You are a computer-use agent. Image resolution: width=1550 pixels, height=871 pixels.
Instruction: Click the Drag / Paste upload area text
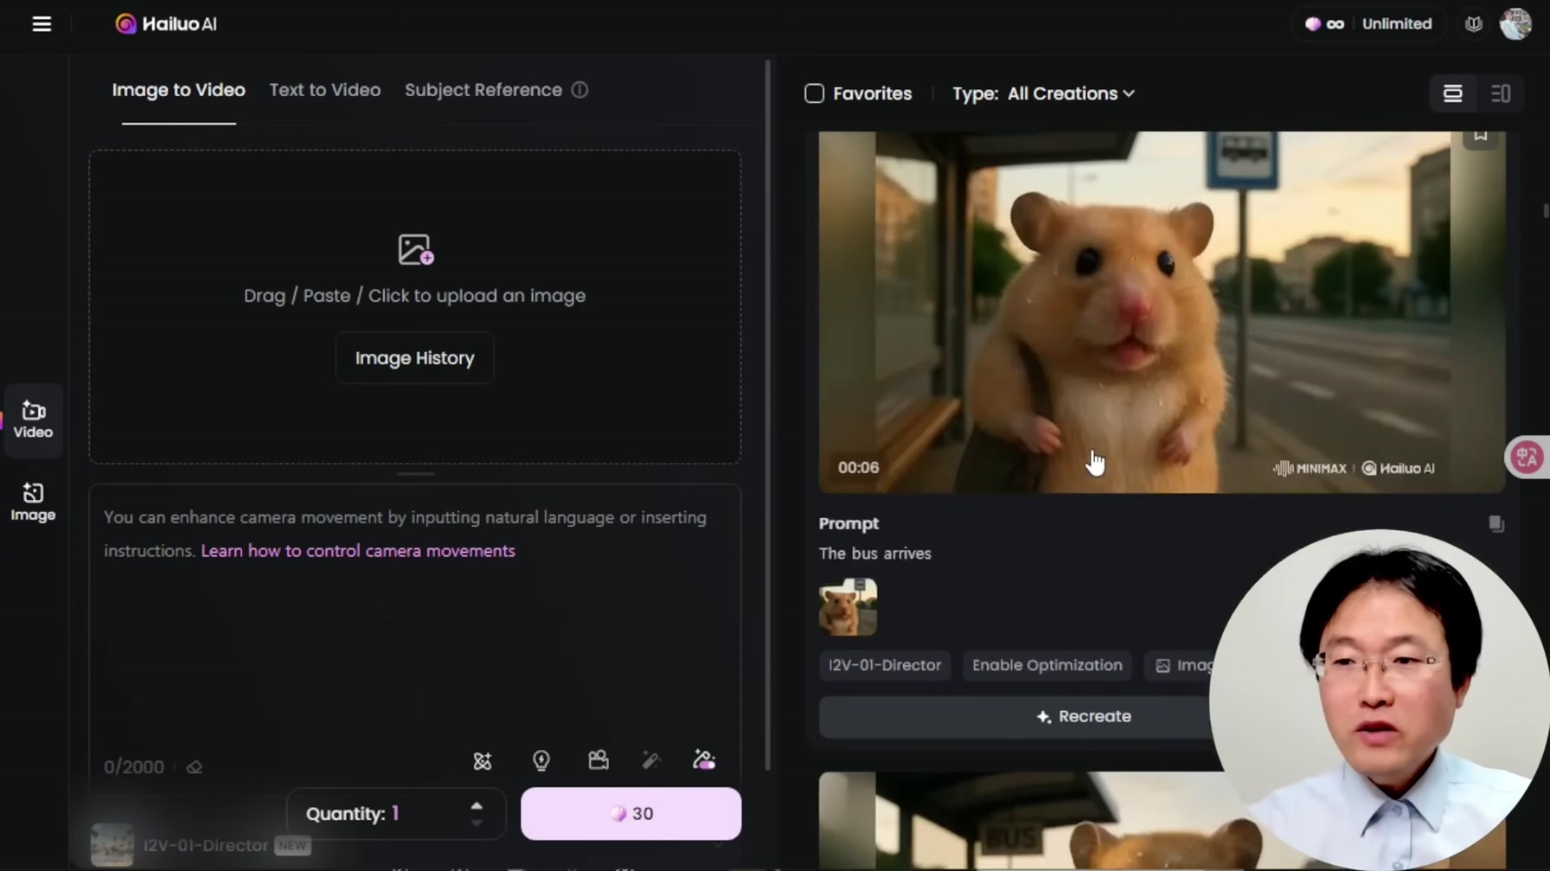(414, 296)
